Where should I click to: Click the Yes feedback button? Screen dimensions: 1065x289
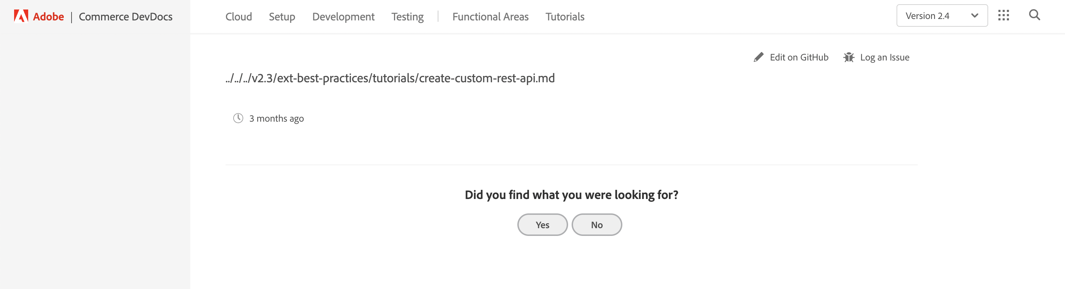542,225
